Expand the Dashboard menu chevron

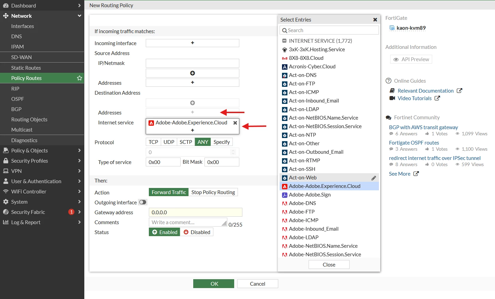point(79,5)
